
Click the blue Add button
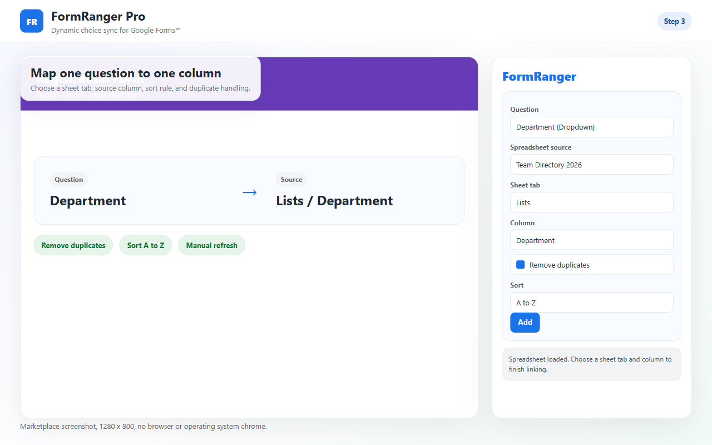coord(525,323)
